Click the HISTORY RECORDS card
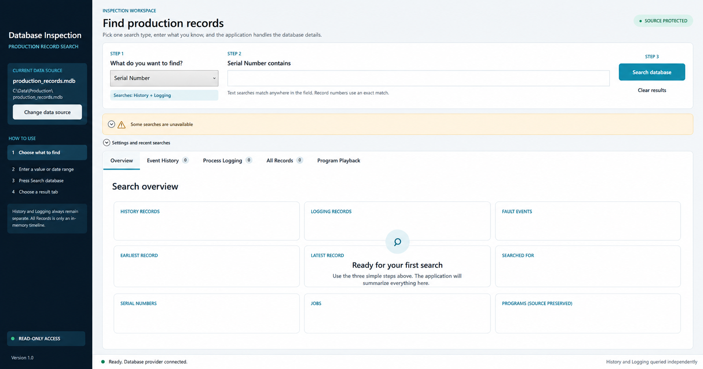 206,221
